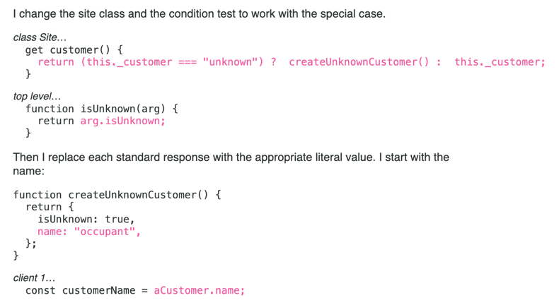Click the 'isUnknown: true,' property line
The width and height of the screenshot is (559, 305).
point(86,219)
